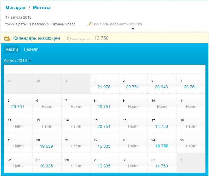Click the route swap arrows icon
This screenshot has height=176, width=209.
[29, 8]
